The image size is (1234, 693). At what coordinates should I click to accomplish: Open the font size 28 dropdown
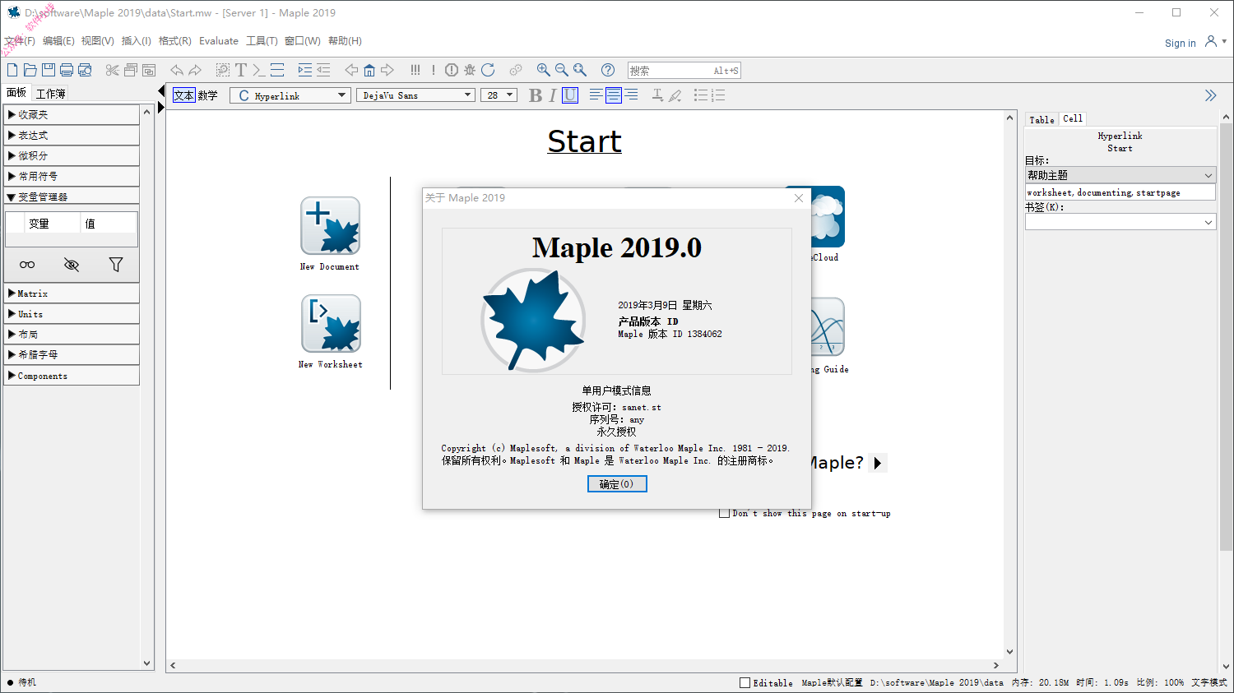[x=499, y=95]
